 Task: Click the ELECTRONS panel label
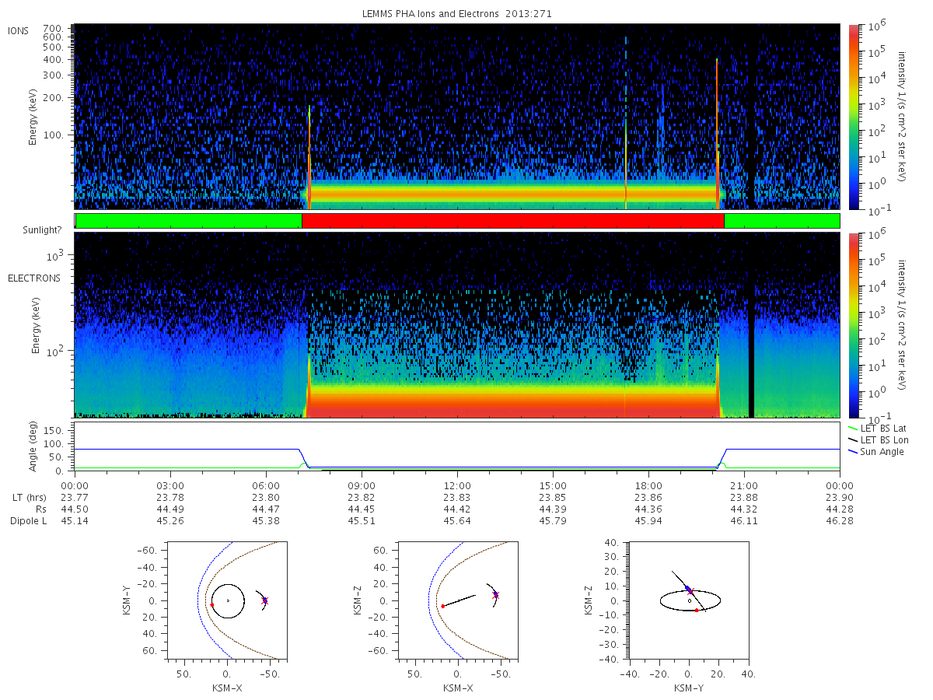tap(33, 278)
